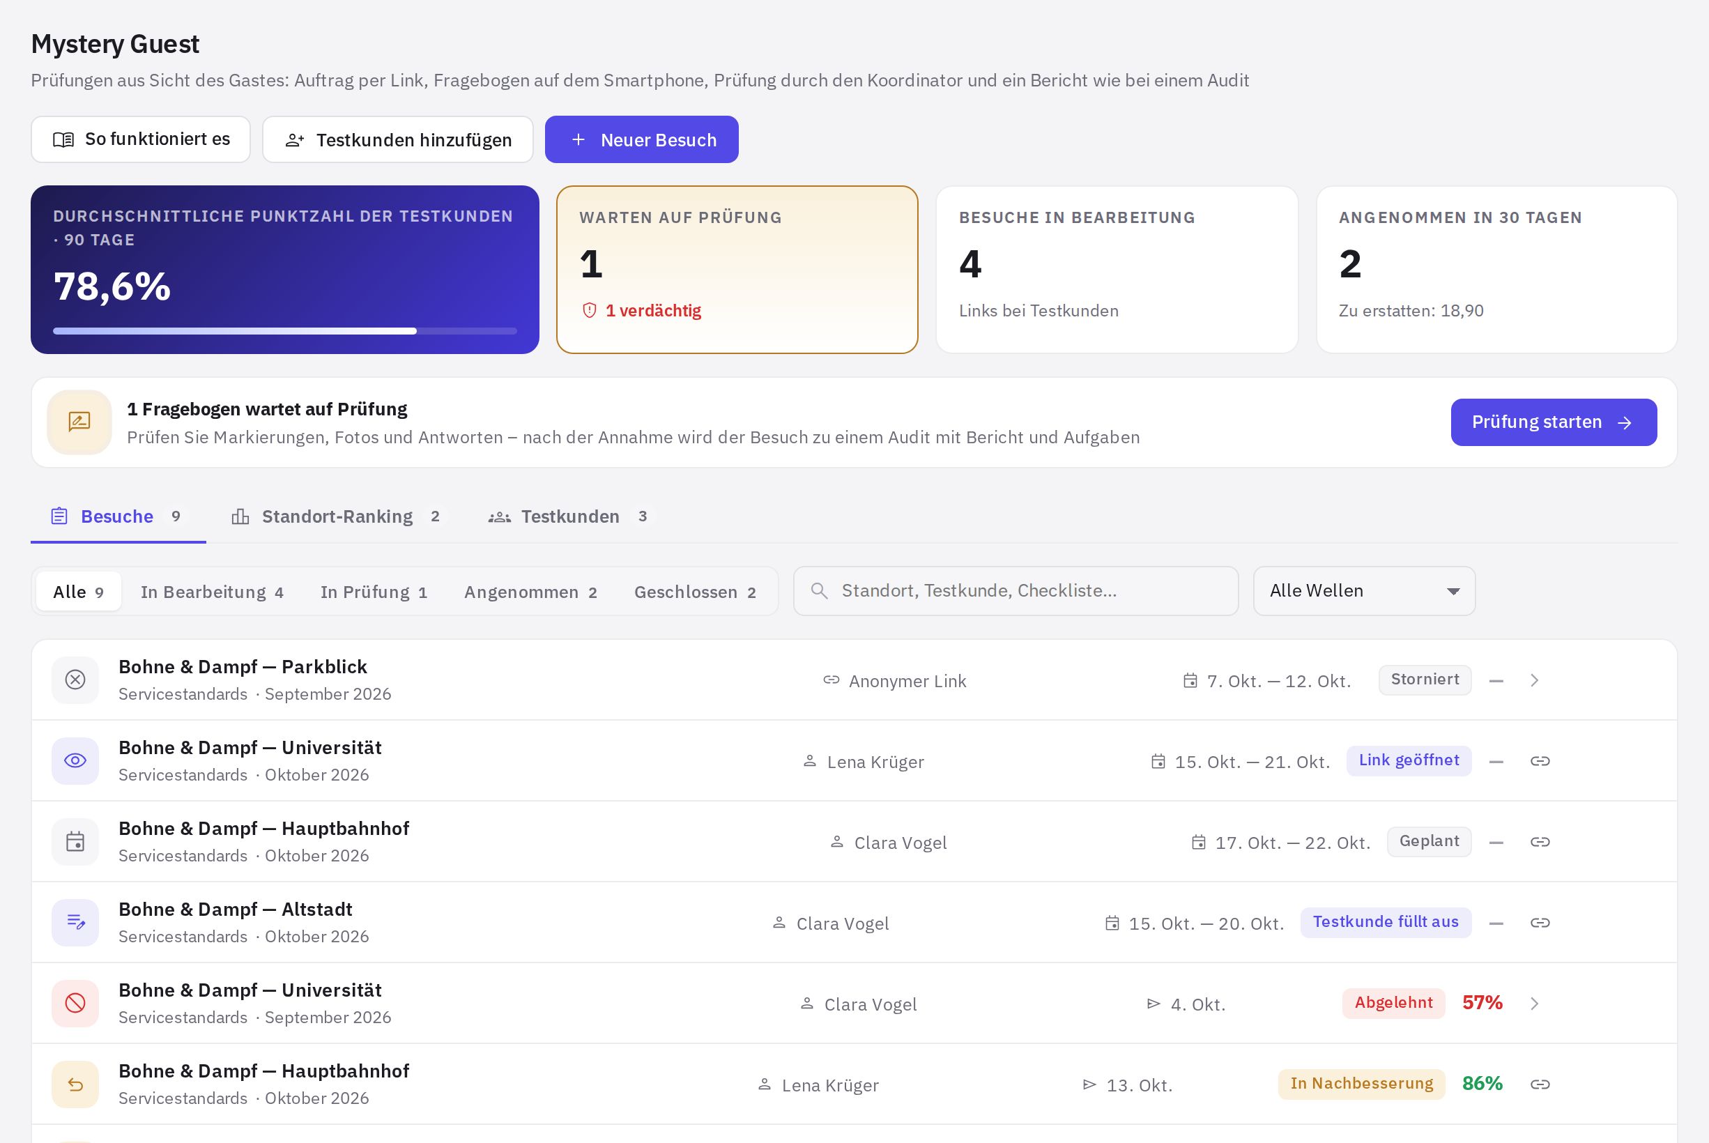Click the Link geöffnet status badge
Viewport: 1709px width, 1143px height.
tap(1409, 761)
